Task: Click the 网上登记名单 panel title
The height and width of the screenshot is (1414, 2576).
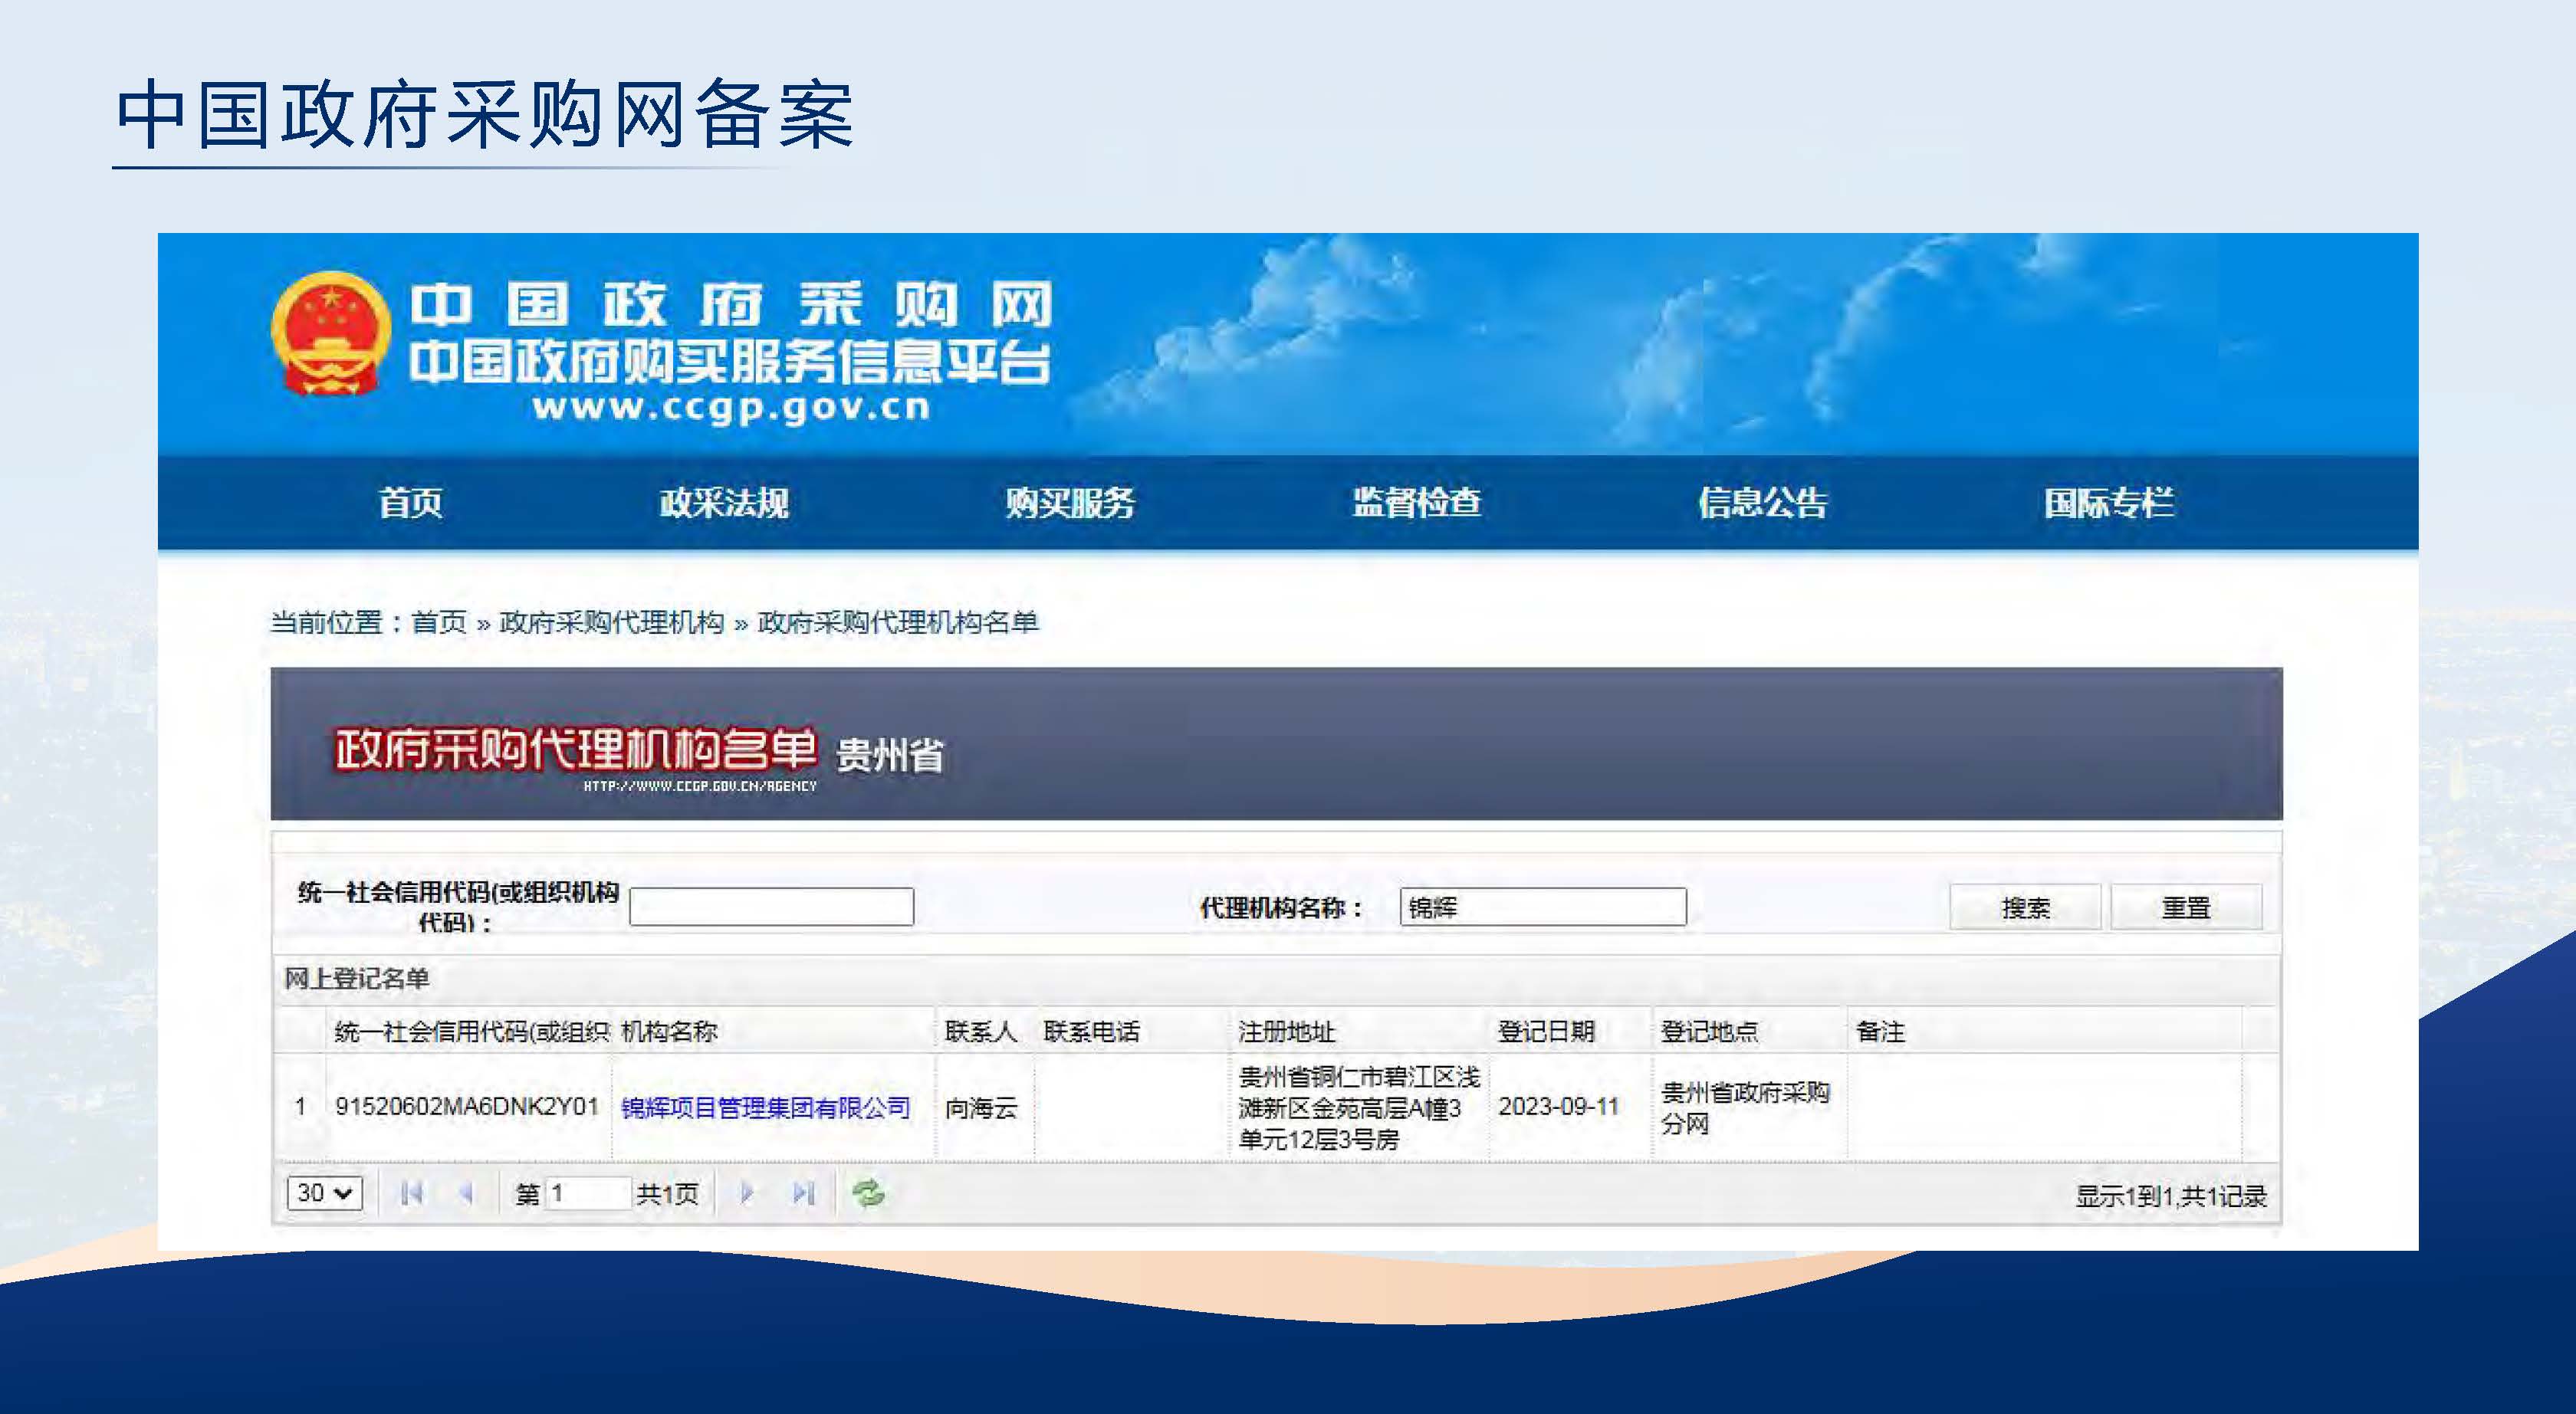Action: coord(356,978)
